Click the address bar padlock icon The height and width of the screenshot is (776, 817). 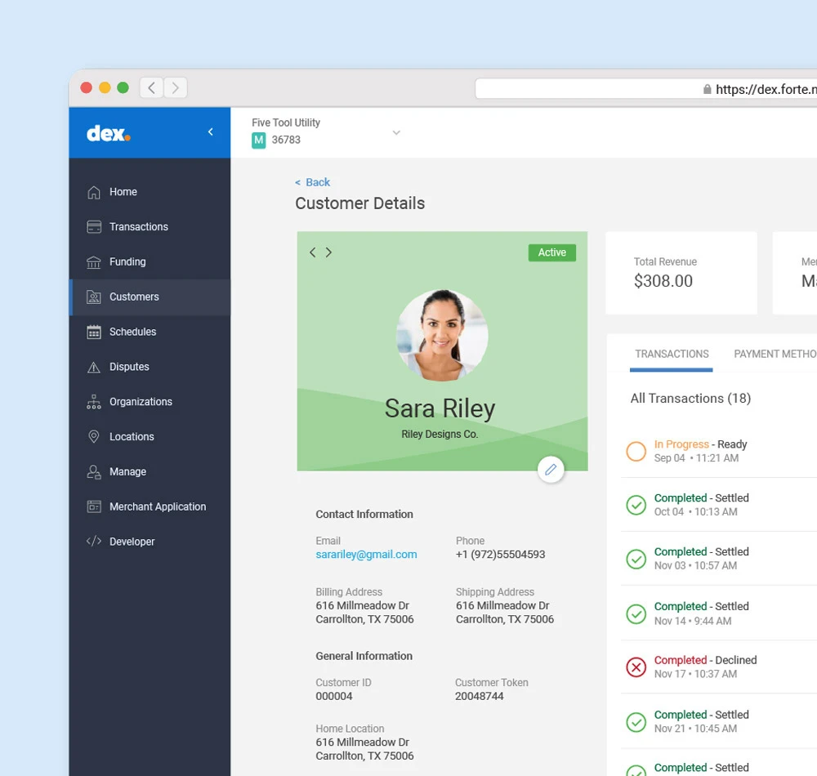pos(707,89)
